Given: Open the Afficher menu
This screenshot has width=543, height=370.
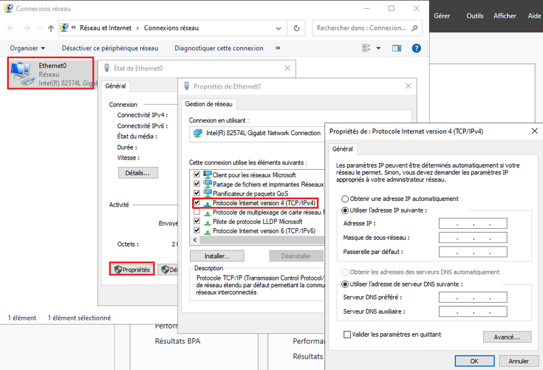Looking at the screenshot, I should coord(505,16).
